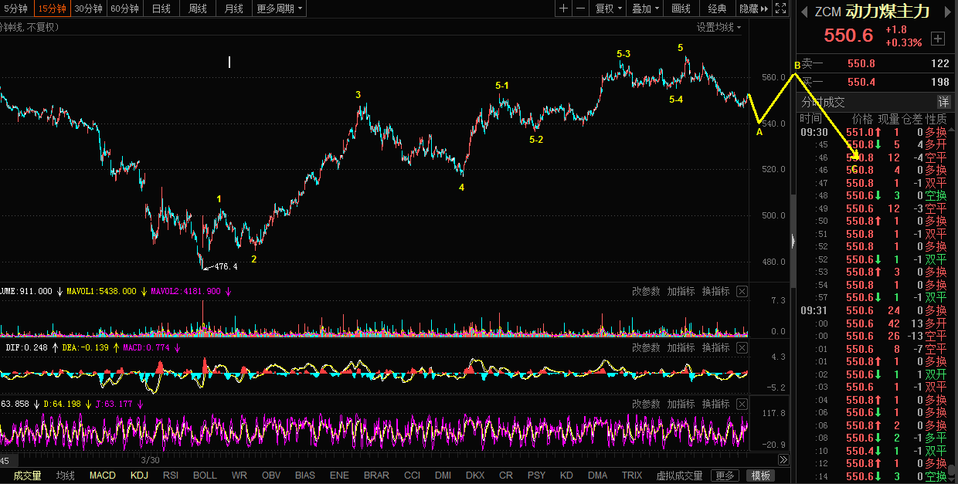Click 改参数 in the volume panel

[646, 291]
